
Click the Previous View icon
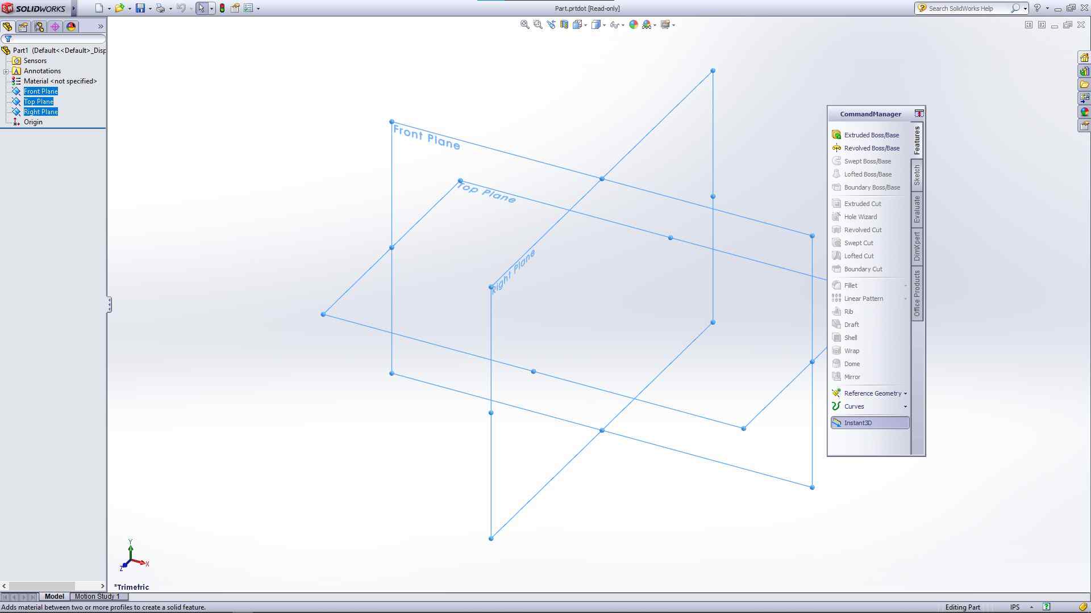(x=551, y=24)
